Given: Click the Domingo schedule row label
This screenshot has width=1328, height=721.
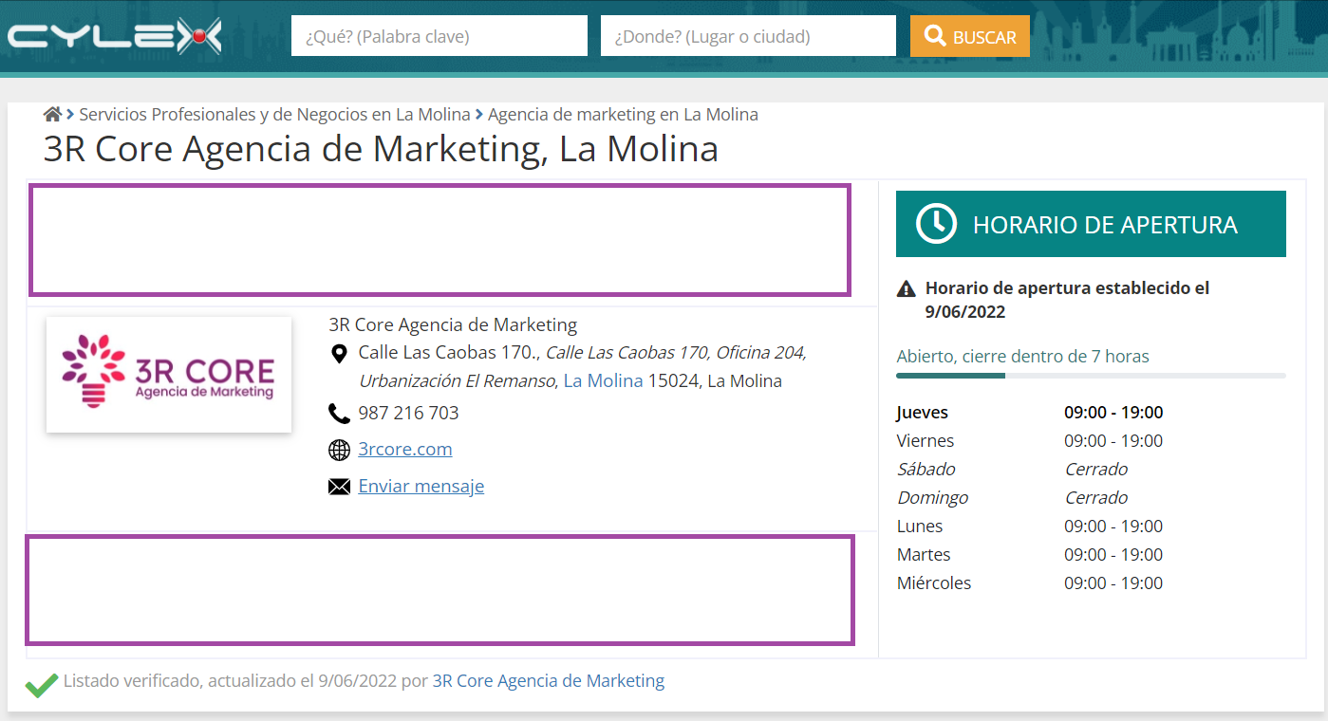Looking at the screenshot, I should [x=932, y=498].
